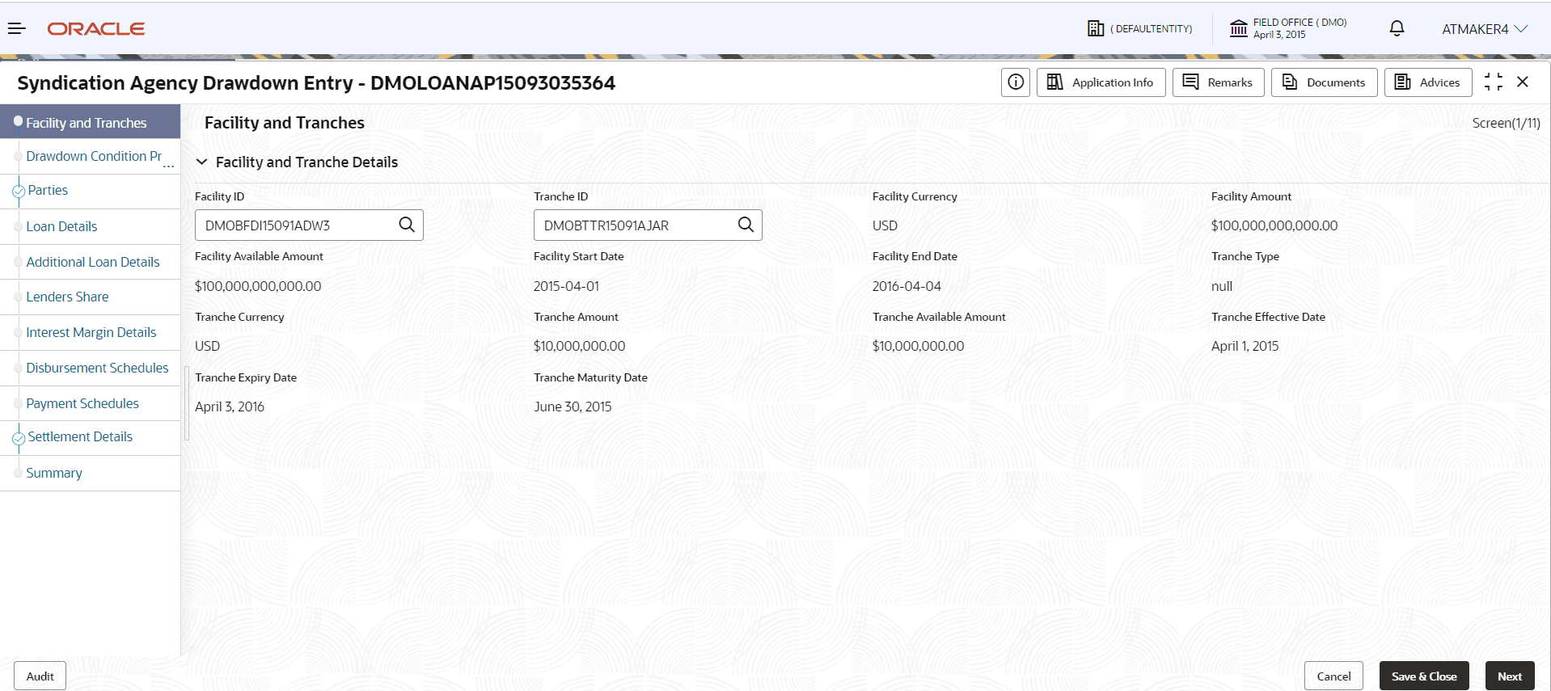Screen dimensions: 1551x691
Task: Click the Facility Start Date value 2015-04-01
Action: [x=566, y=286]
